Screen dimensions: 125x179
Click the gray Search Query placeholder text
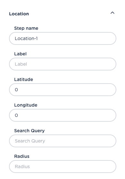[x=30, y=141]
